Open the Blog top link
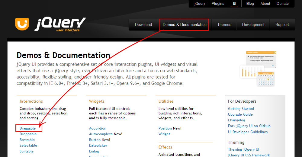 [250, 4]
